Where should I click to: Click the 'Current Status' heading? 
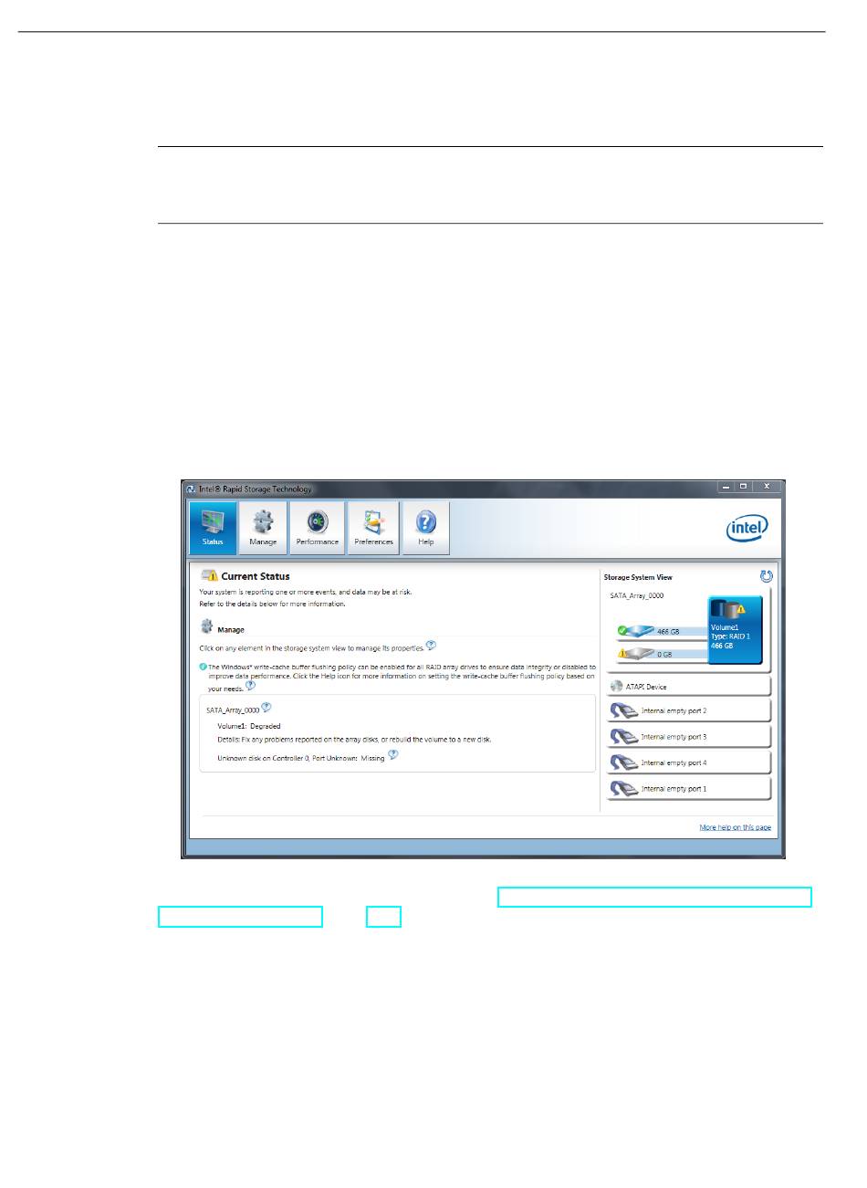pos(256,576)
